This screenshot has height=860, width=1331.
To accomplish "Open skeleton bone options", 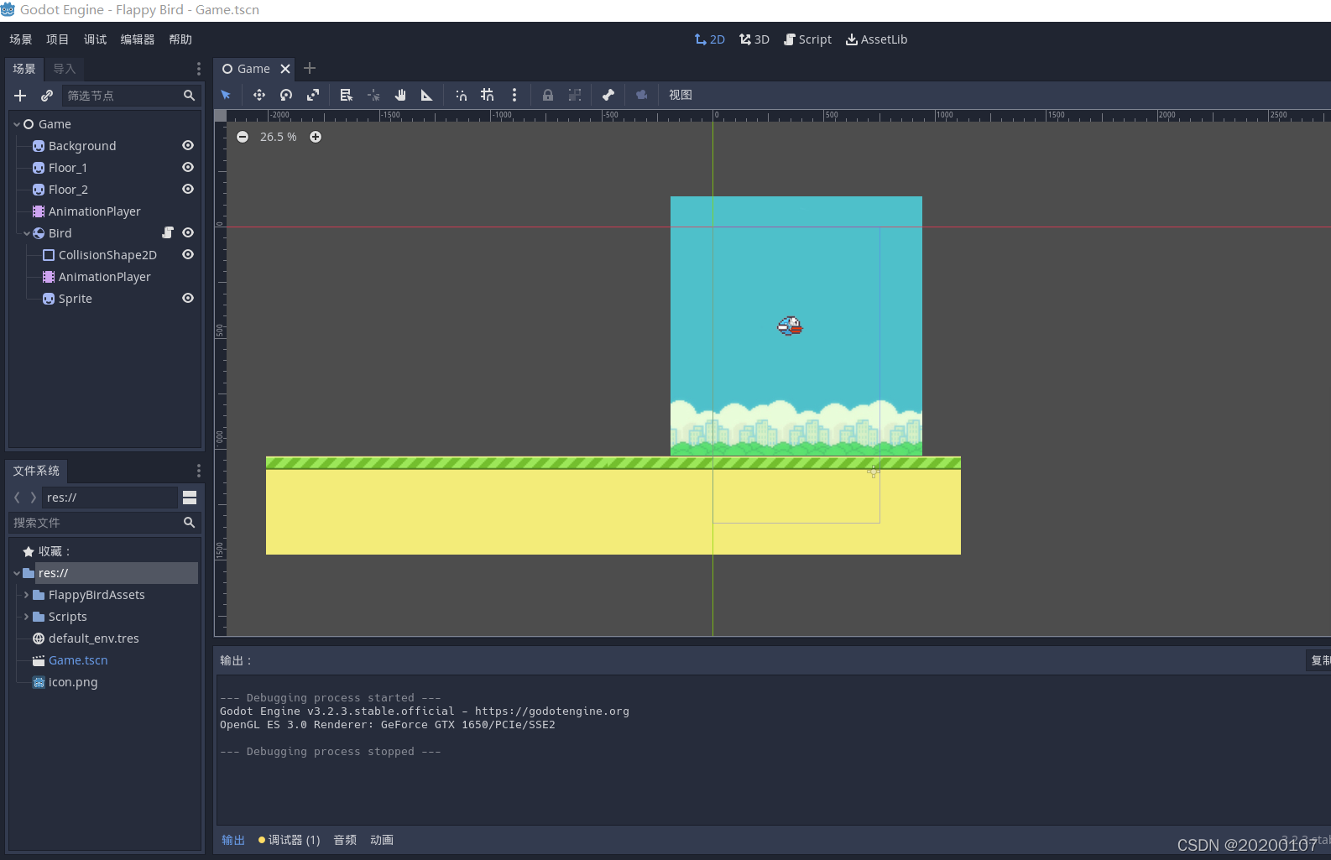I will [x=608, y=95].
